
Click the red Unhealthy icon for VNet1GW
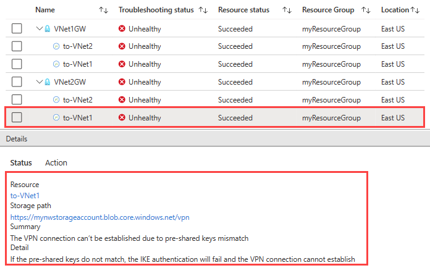point(122,28)
